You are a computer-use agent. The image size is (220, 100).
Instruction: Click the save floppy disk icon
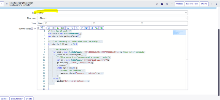click(x=92, y=28)
